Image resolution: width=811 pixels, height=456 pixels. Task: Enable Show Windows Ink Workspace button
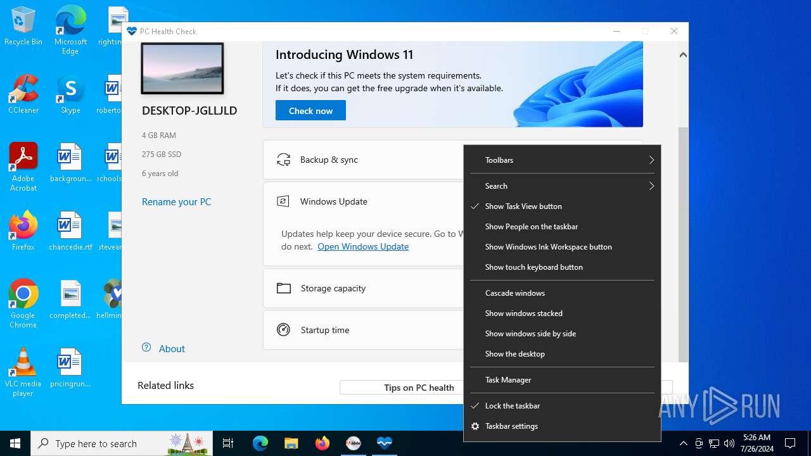point(562,247)
